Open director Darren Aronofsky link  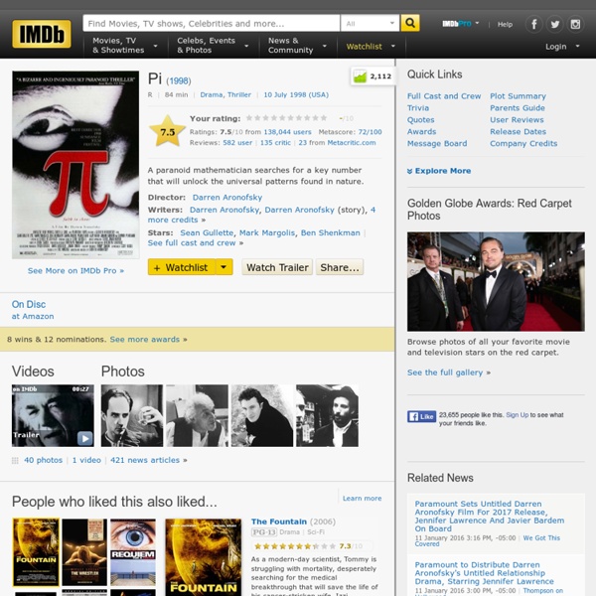pos(227,198)
